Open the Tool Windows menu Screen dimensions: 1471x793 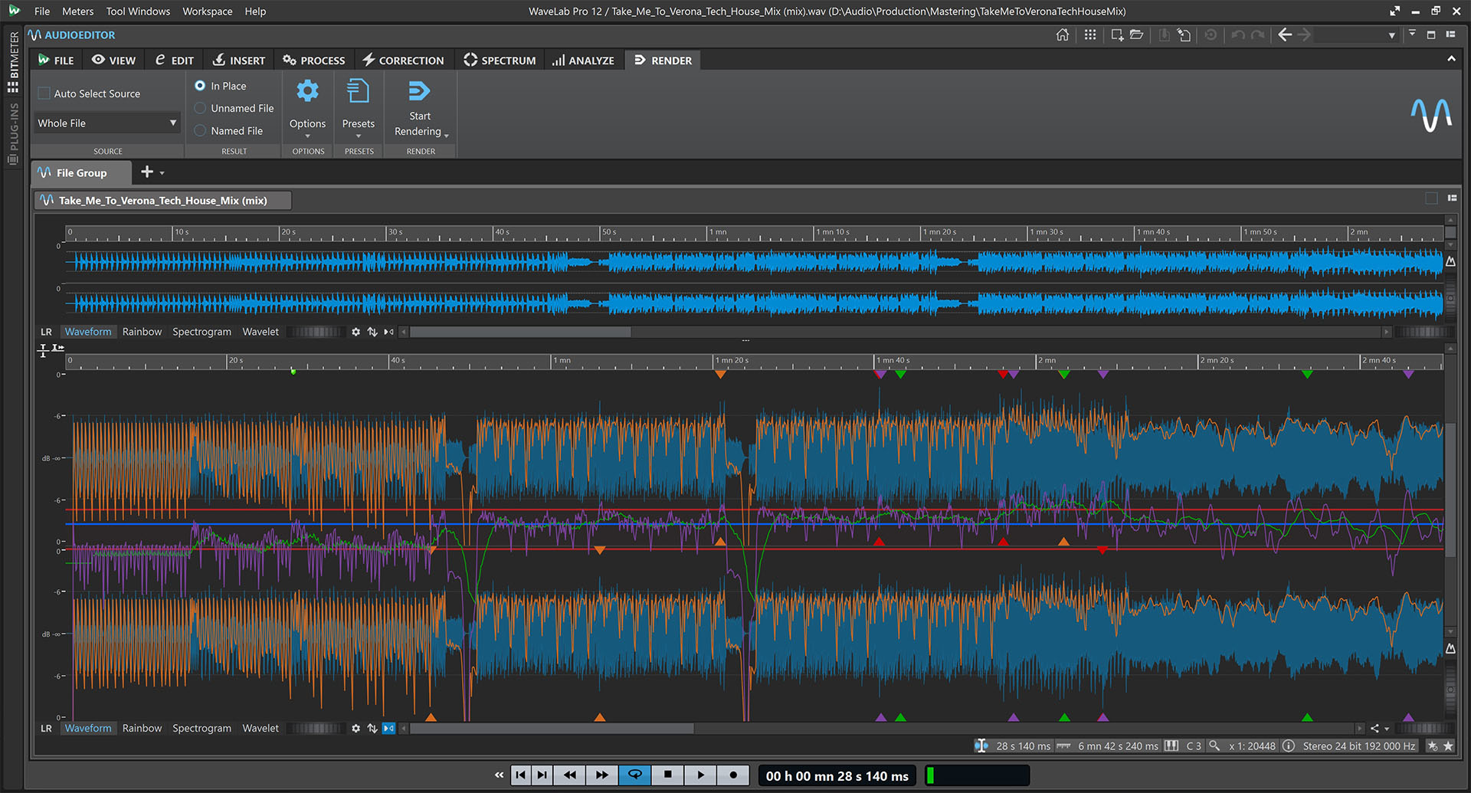[138, 11]
